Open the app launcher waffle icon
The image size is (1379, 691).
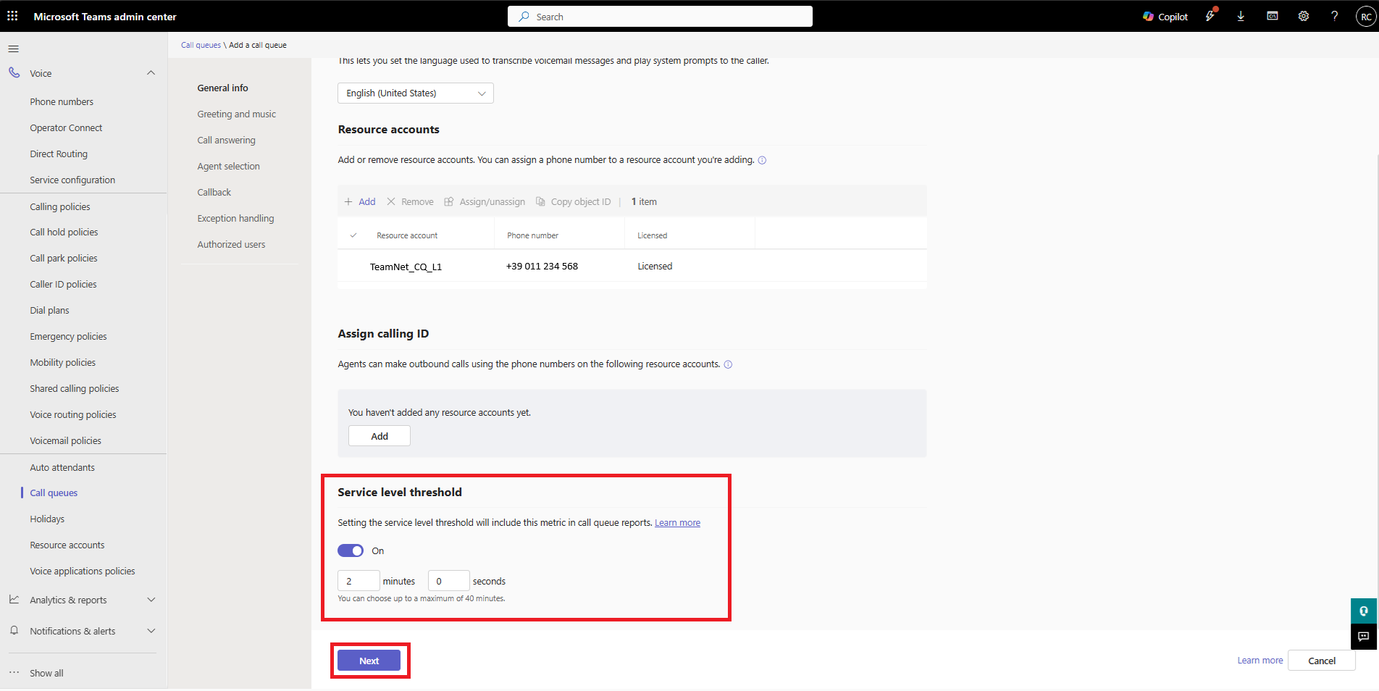click(12, 16)
